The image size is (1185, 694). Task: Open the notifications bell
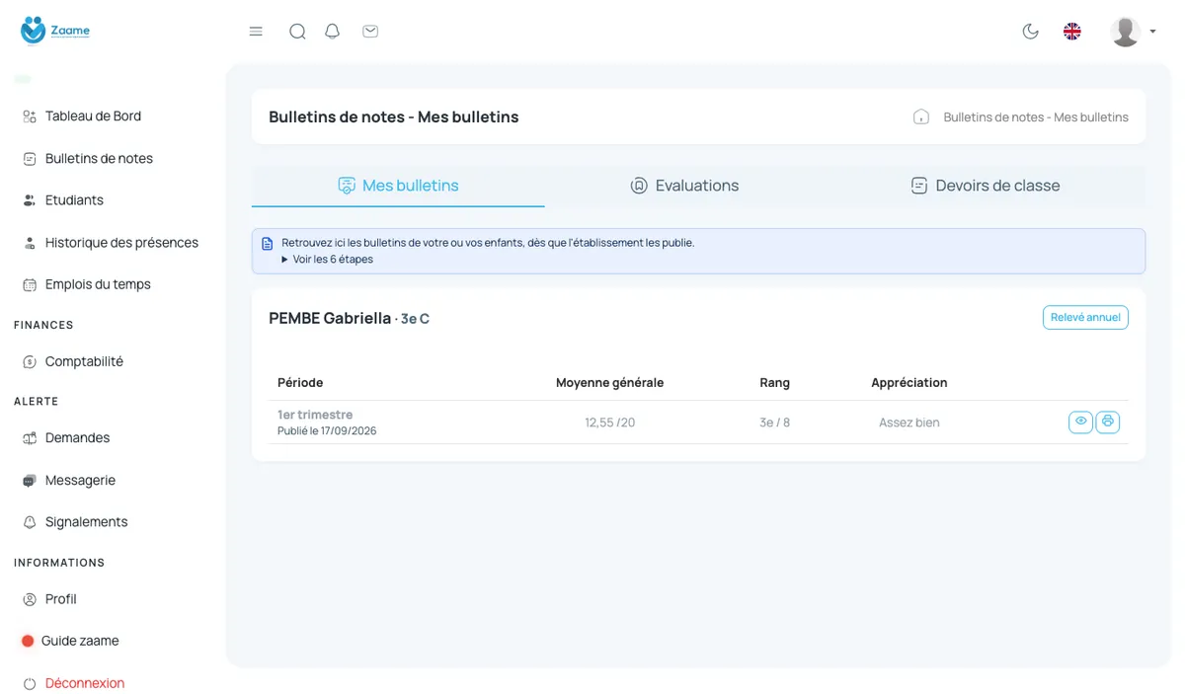[333, 32]
